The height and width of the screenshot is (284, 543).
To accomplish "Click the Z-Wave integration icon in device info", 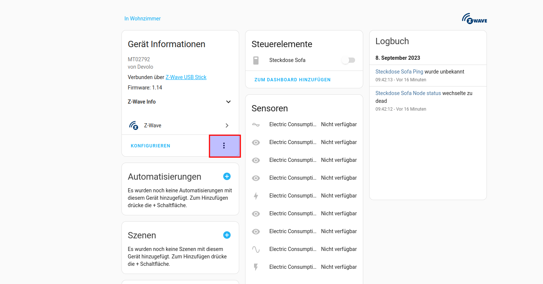I will click(134, 125).
